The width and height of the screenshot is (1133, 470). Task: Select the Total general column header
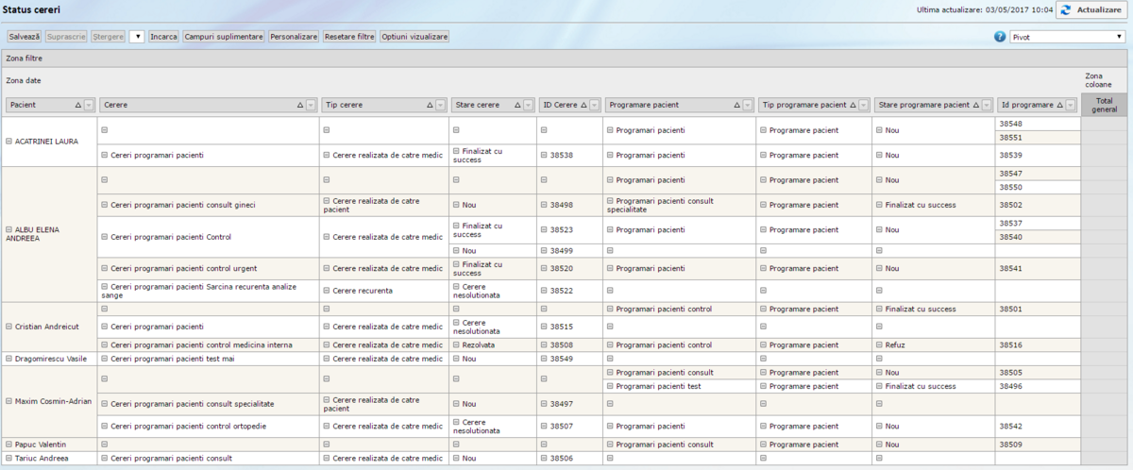[1104, 105]
